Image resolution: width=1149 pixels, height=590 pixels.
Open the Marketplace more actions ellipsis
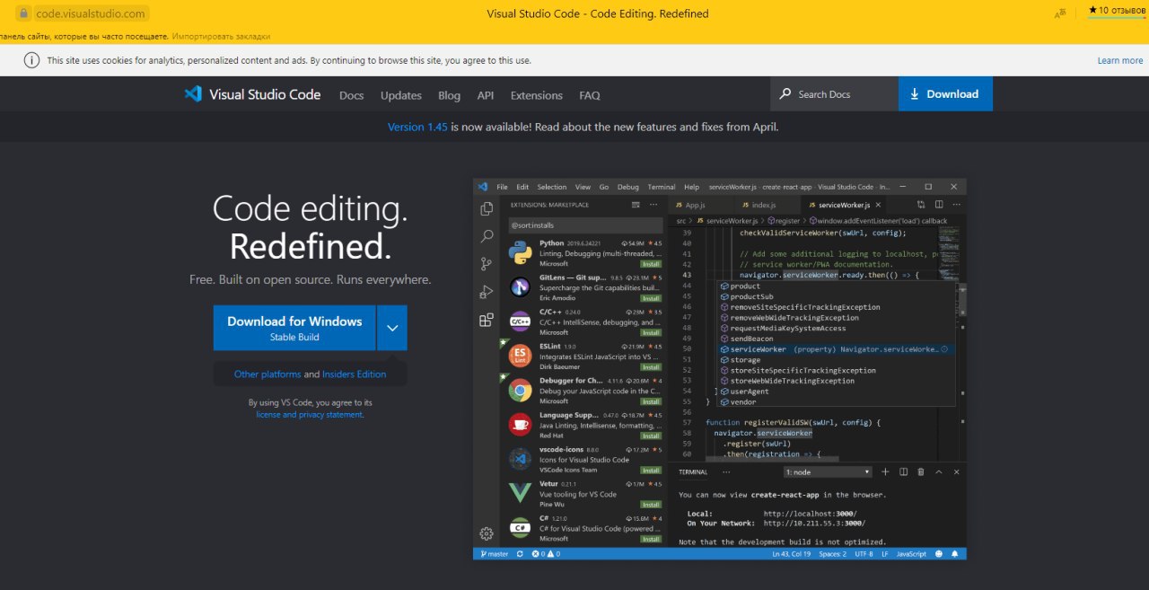[x=653, y=205]
